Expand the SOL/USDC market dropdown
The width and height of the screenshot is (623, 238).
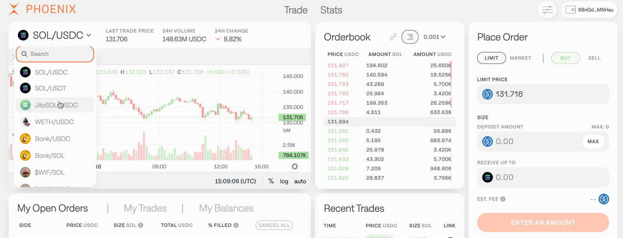pyautogui.click(x=55, y=35)
